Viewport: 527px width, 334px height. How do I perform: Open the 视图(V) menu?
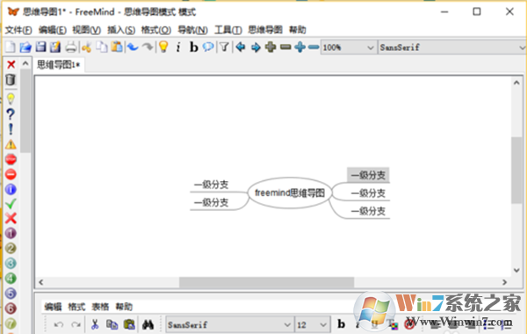[x=86, y=30]
